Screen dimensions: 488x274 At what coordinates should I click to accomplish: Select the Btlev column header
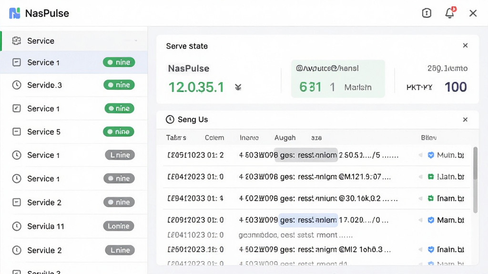[428, 137]
